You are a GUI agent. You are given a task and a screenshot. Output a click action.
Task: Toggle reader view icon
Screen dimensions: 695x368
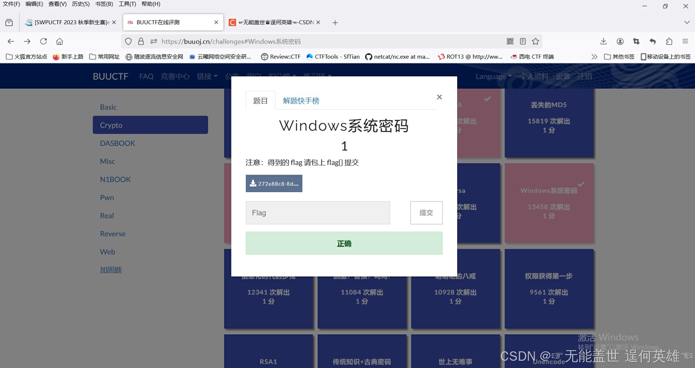click(523, 41)
